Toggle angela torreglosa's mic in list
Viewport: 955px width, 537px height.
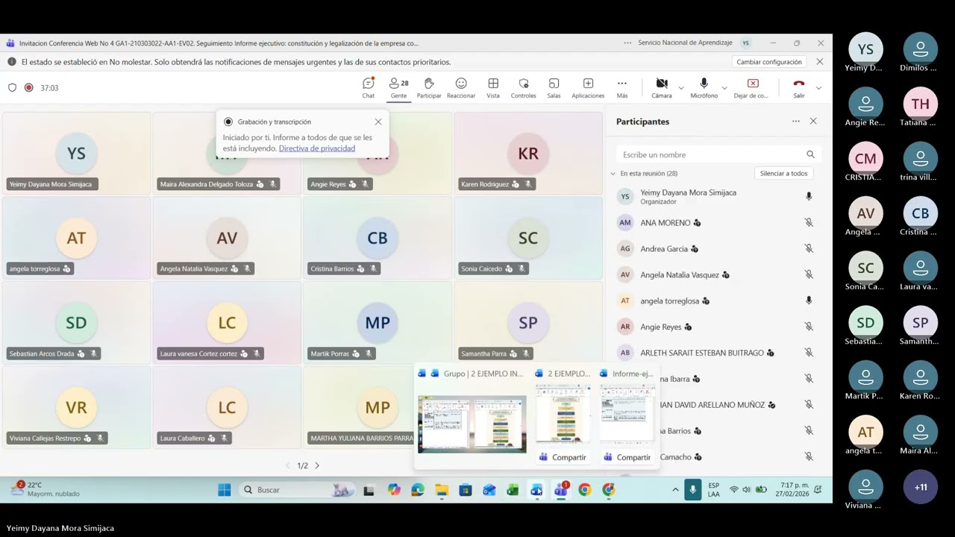[x=809, y=301]
